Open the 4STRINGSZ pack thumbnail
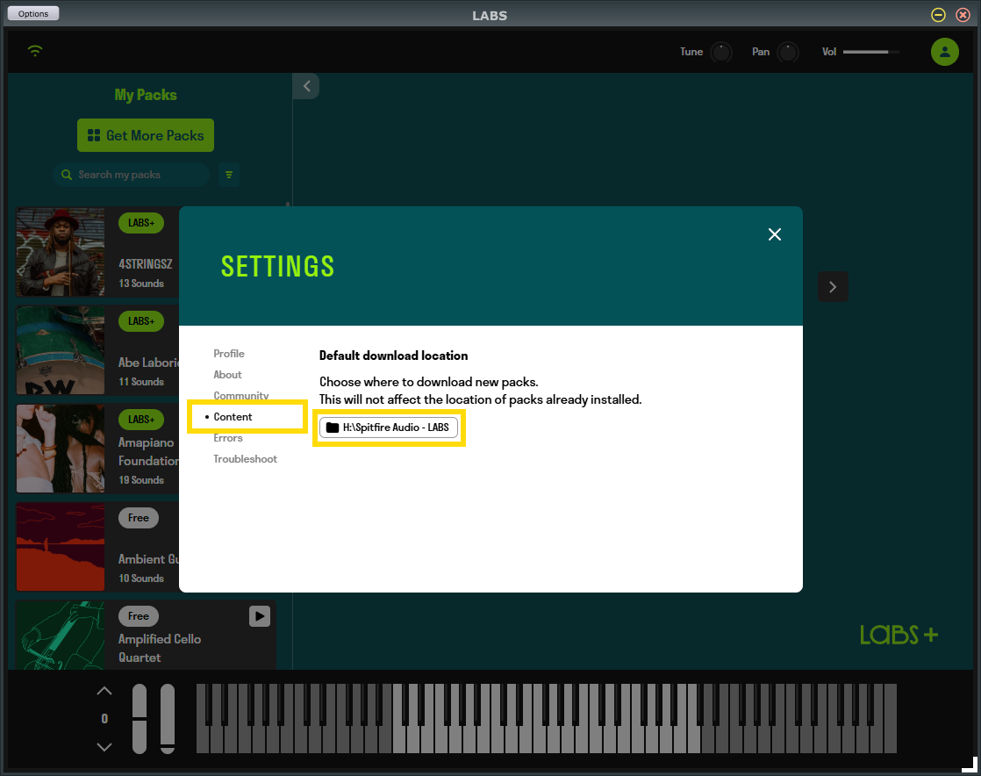Viewport: 981px width, 776px height. [x=61, y=252]
